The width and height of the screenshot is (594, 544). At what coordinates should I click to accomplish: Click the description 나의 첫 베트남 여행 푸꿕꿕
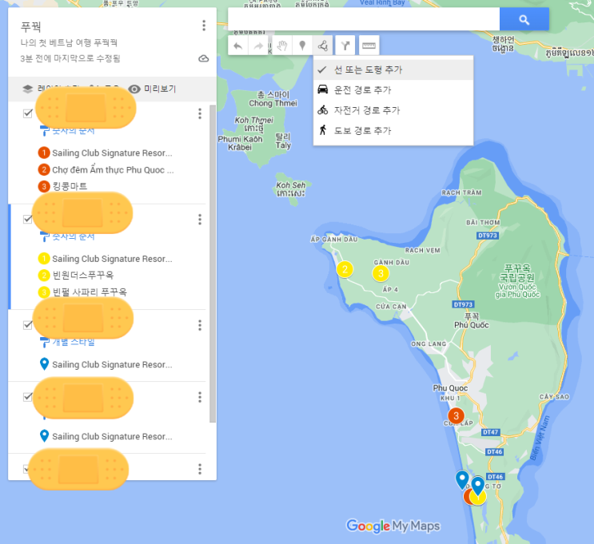[x=69, y=42]
